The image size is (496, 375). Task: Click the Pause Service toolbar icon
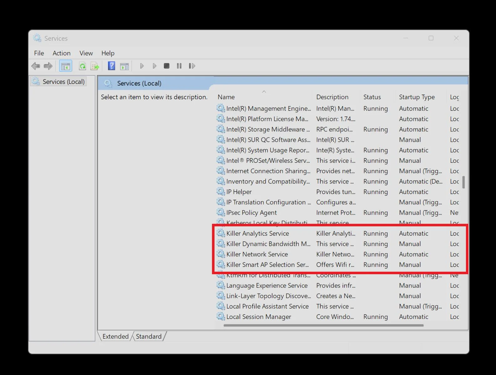click(179, 66)
